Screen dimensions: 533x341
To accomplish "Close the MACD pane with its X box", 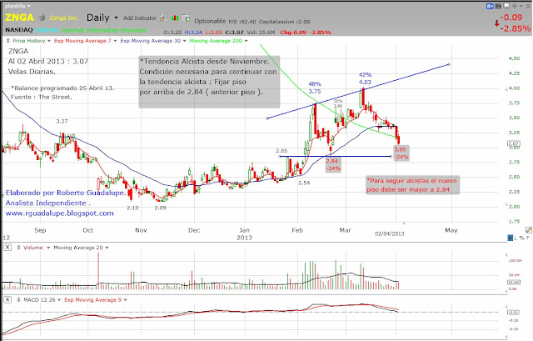I will click(7, 299).
